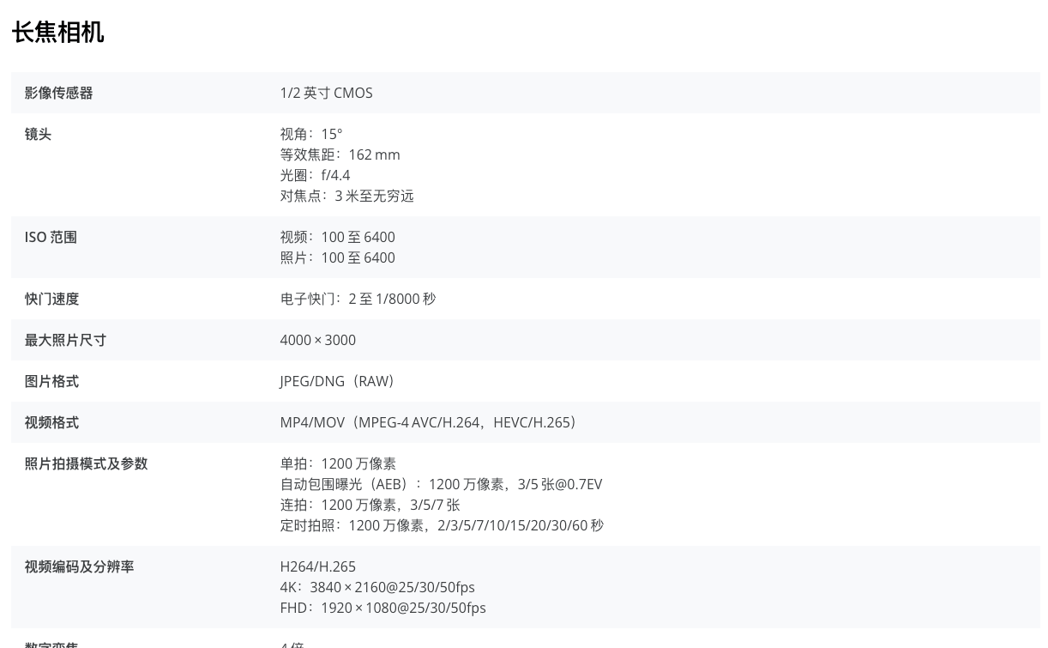Click the 照片 100 至 6400 line
Screen dimensions: 1048x648
[x=337, y=257]
